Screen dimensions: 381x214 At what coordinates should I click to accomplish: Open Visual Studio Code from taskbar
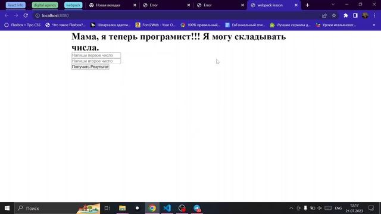click(167, 208)
